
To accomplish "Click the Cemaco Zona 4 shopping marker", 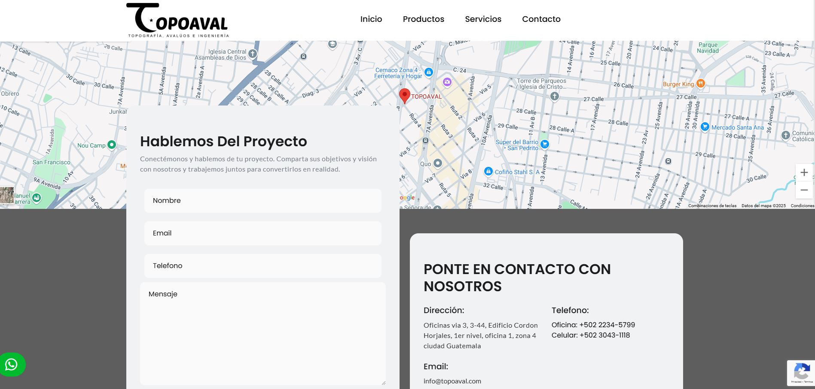I will pyautogui.click(x=428, y=72).
